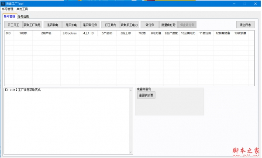Image resolution: width=262 pixels, height=158 pixels.
Task: Select the 3JCookies column header
Action: (70, 33)
